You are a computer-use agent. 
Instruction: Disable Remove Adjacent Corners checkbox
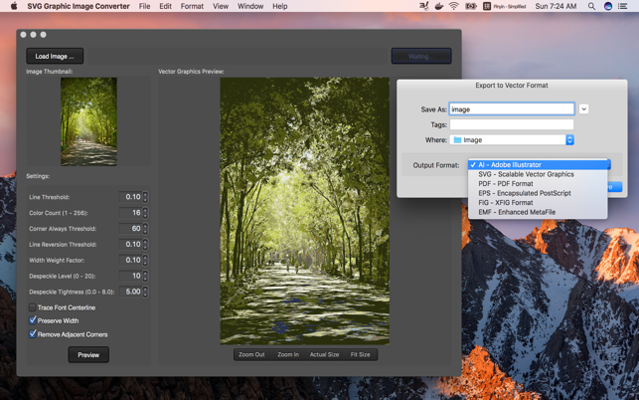pyautogui.click(x=33, y=334)
